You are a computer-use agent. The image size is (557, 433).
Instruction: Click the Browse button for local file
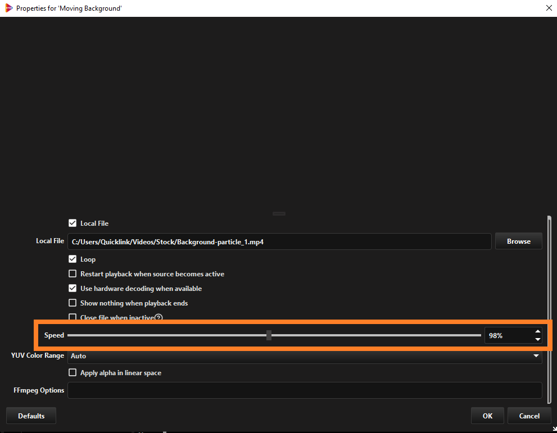pyautogui.click(x=519, y=241)
